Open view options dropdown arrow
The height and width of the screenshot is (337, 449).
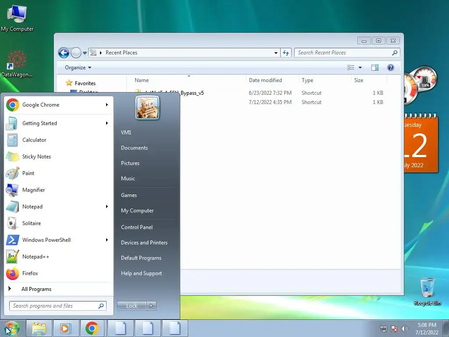point(360,68)
